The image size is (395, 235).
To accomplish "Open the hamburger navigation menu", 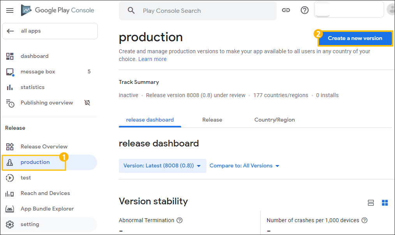I will coord(10,10).
